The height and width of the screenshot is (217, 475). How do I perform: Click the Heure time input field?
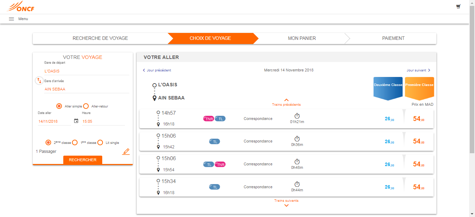[x=103, y=121]
